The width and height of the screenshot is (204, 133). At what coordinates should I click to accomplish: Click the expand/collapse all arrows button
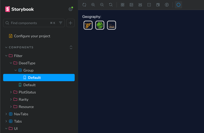pyautogui.click(x=71, y=47)
